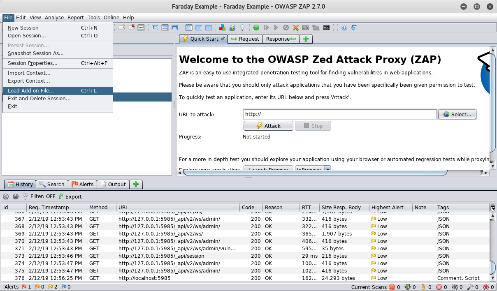Switch to the Response tab

[x=281, y=39]
